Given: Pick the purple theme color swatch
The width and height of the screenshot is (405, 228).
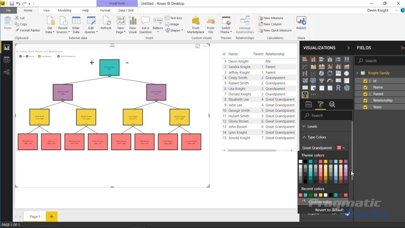Looking at the screenshot, I should 346,161.
